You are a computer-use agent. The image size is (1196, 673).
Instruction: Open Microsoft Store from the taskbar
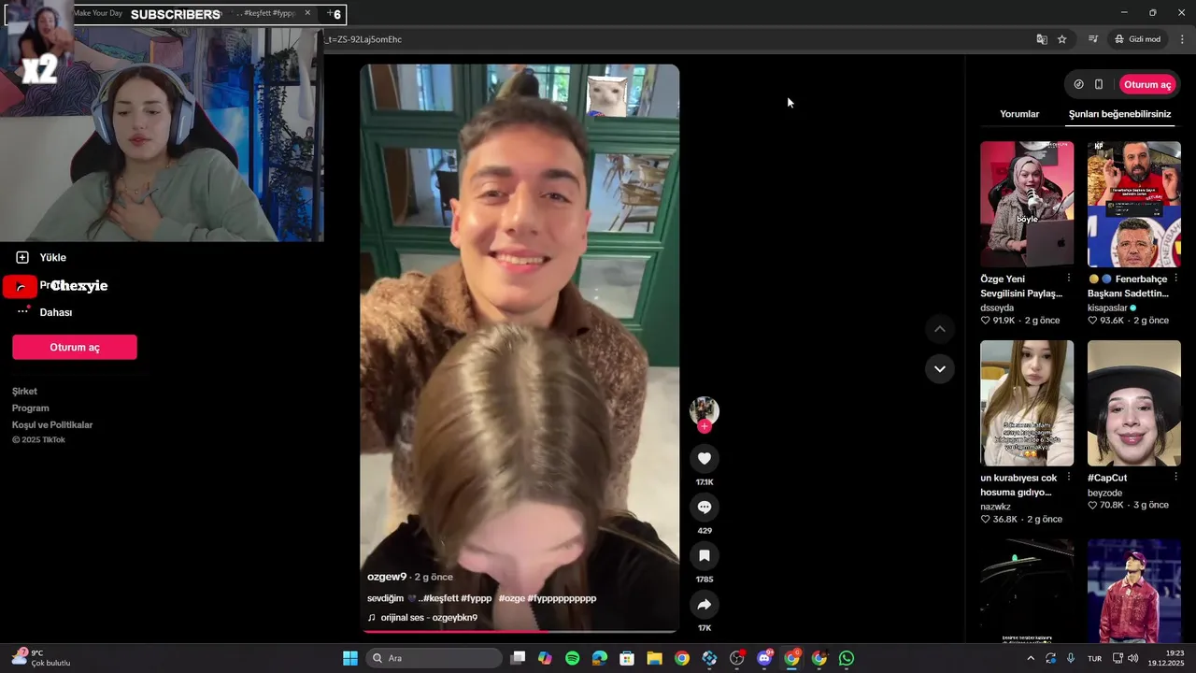[x=627, y=658]
